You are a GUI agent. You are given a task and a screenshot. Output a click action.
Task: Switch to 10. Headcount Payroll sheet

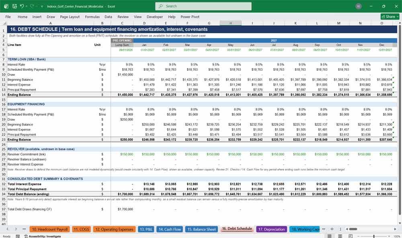click(x=50, y=229)
